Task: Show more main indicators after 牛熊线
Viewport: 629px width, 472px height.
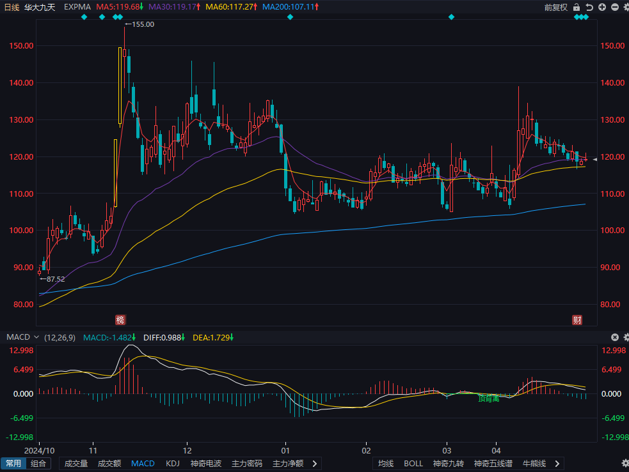Action: pyautogui.click(x=557, y=463)
